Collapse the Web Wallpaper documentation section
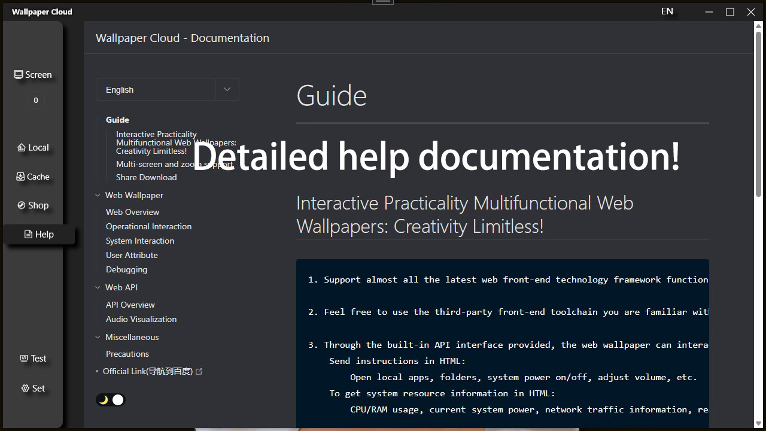 coord(98,195)
